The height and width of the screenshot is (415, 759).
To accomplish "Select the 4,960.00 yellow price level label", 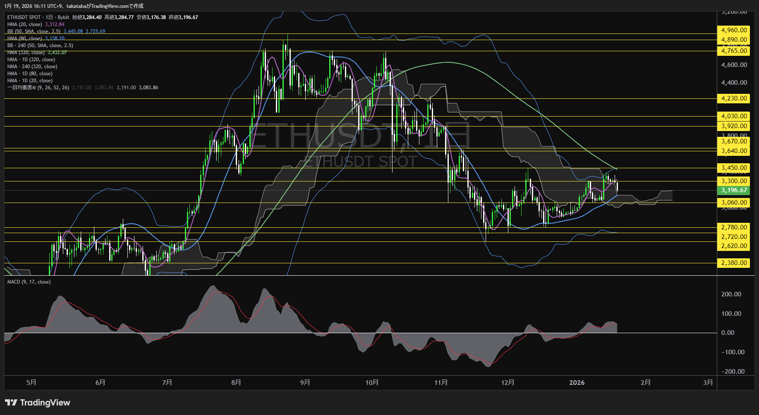I will 734,30.
